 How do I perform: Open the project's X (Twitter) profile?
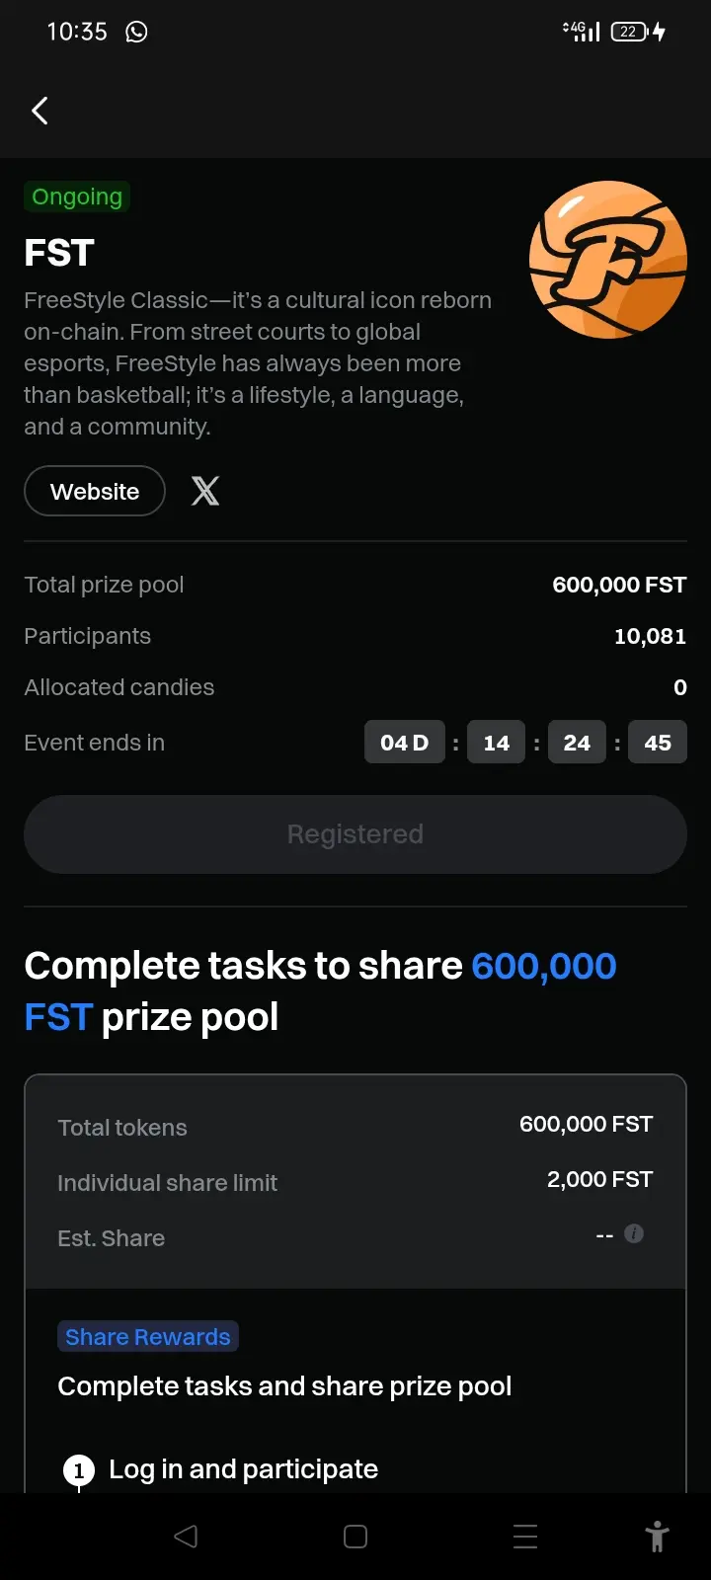tap(205, 491)
